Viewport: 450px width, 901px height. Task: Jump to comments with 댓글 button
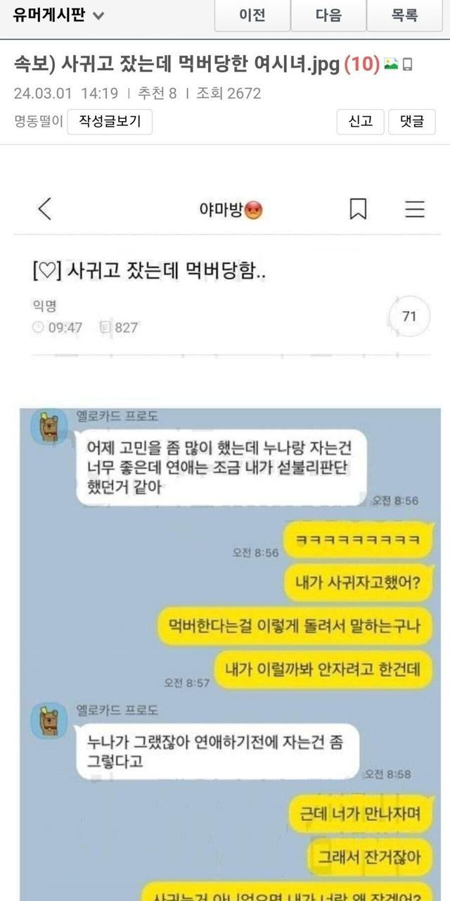tap(412, 122)
